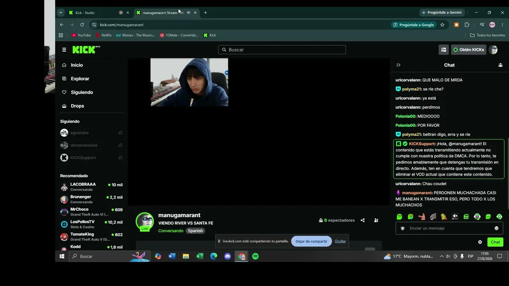
Task: Open Todos los favoritos bookmarks folder
Action: [488, 35]
